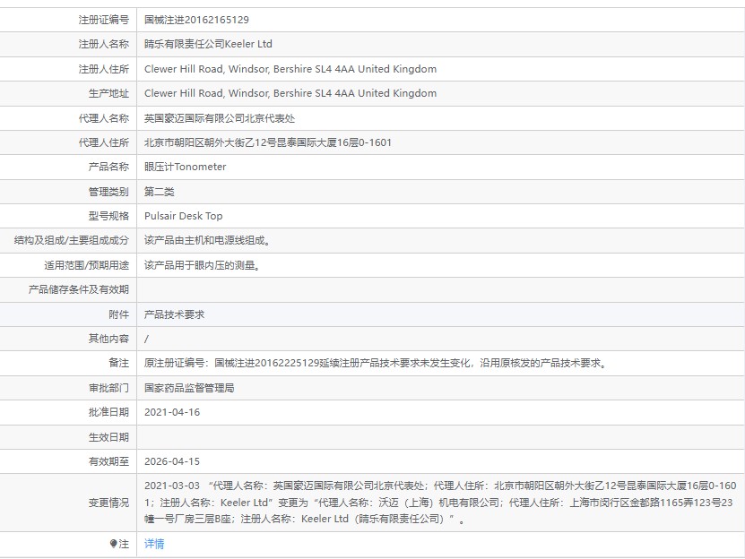745x559 pixels.
Task: Select product name 眼压计Tonometer
Action: (x=185, y=167)
